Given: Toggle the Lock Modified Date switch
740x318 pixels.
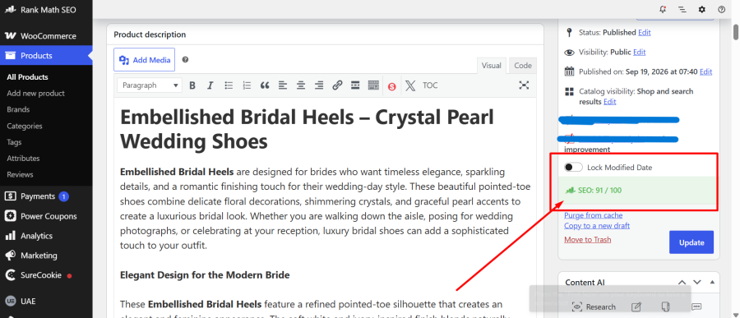Looking at the screenshot, I should point(573,168).
